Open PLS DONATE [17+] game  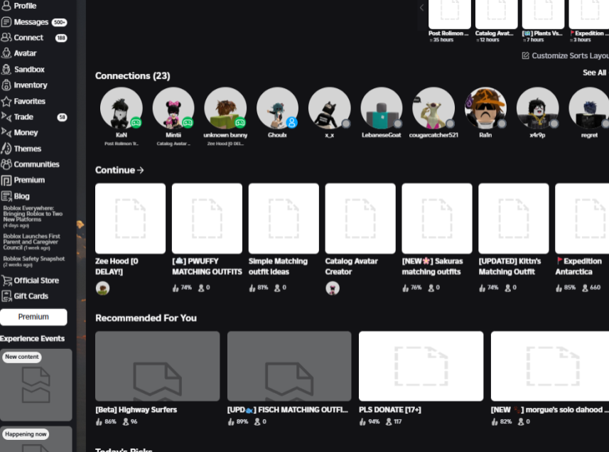421,366
